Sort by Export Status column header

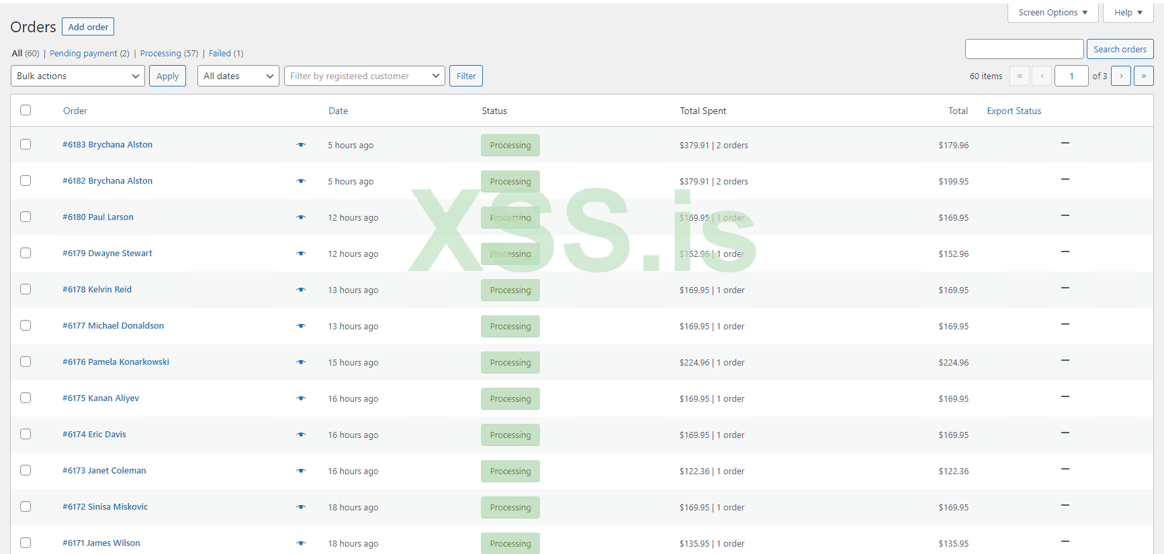coord(1014,111)
